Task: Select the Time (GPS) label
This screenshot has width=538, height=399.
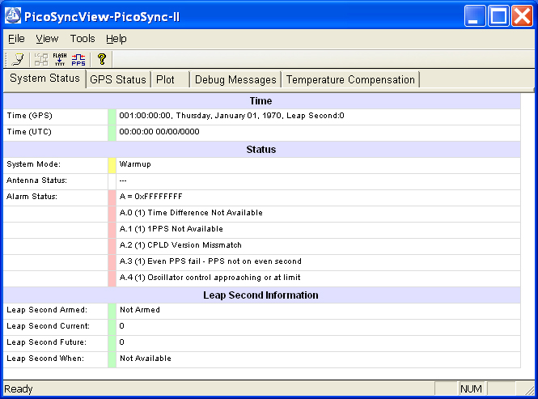Action: pos(29,116)
